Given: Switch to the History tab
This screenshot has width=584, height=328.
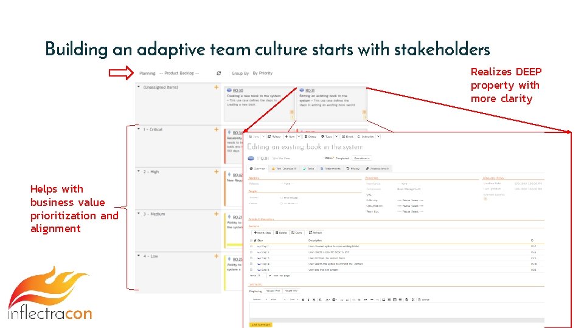Looking at the screenshot, I should (353, 169).
